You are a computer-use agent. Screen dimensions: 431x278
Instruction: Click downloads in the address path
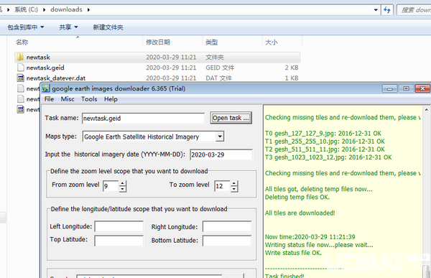[66, 9]
